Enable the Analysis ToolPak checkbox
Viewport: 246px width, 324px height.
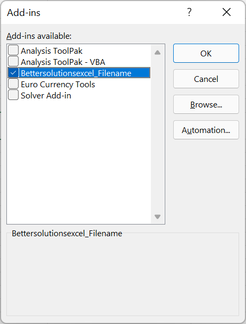pyautogui.click(x=13, y=51)
